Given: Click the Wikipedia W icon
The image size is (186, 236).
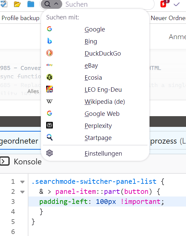Looking at the screenshot, I should [50, 101].
